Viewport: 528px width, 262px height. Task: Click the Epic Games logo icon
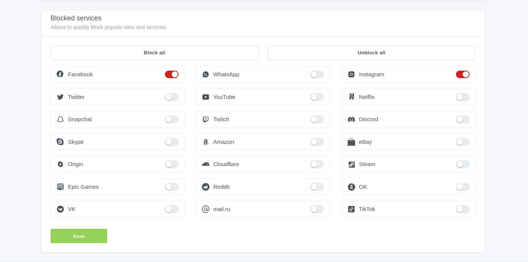60,187
